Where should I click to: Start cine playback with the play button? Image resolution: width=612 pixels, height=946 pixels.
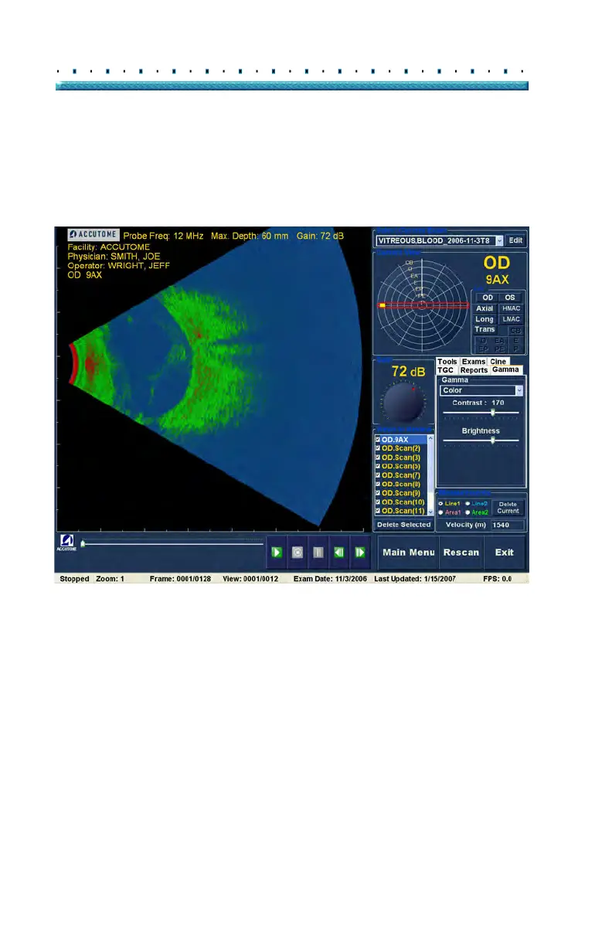coord(277,553)
